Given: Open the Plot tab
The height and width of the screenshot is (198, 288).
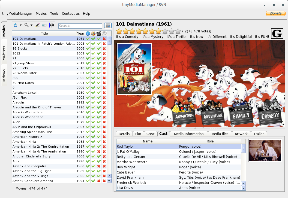Looking at the screenshot, I should click(x=138, y=134).
